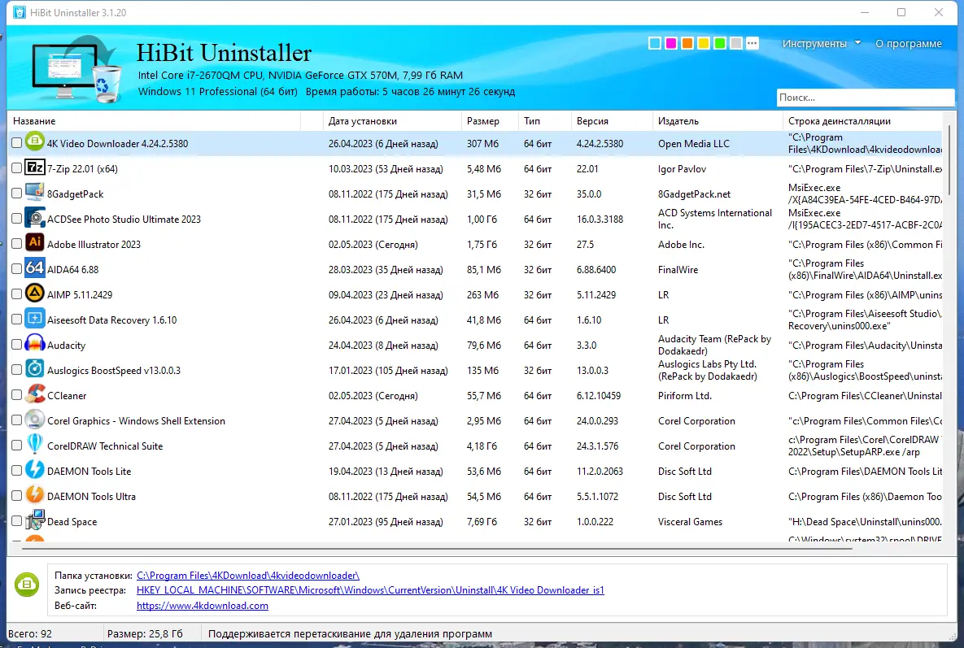Sort by Тип column header

tap(545, 121)
